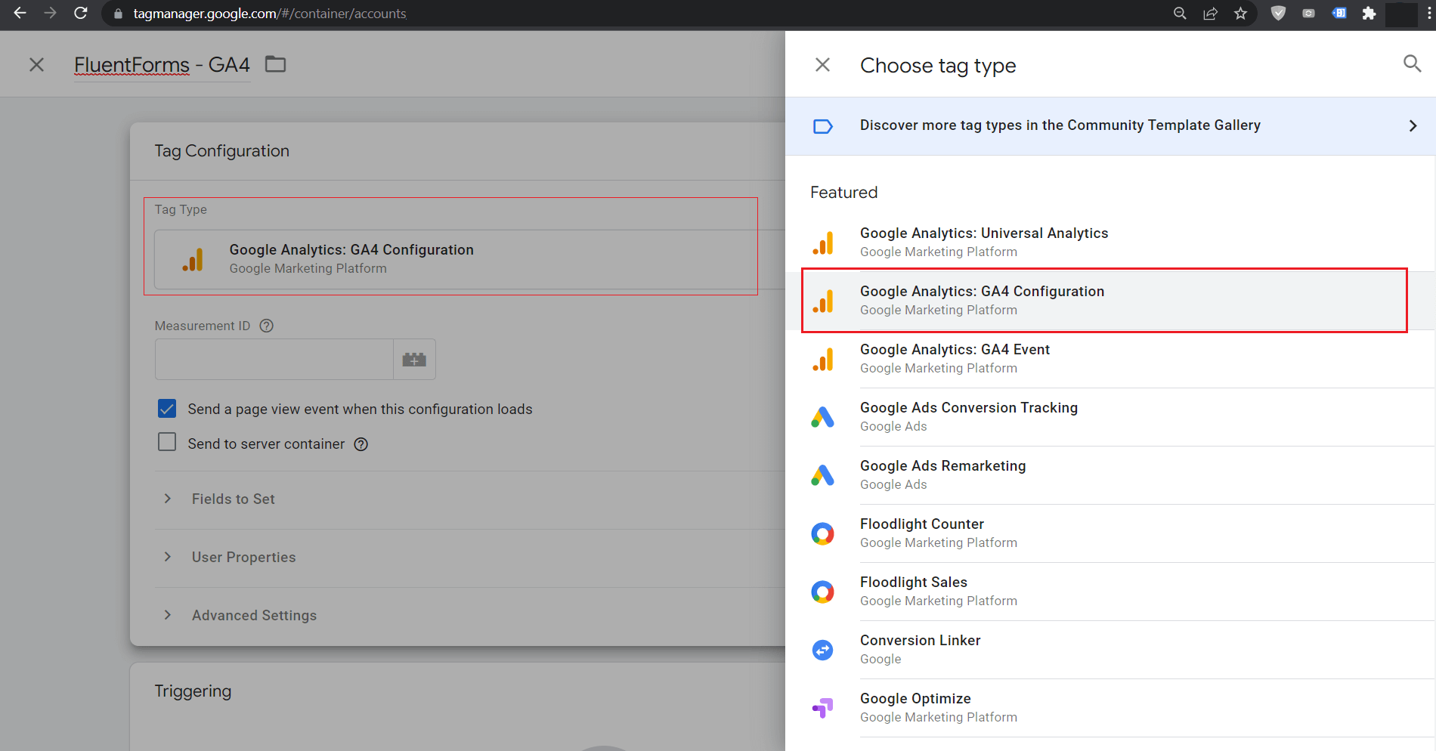This screenshot has height=751, width=1436.
Task: Open the shield extension icon
Action: [x=1278, y=14]
